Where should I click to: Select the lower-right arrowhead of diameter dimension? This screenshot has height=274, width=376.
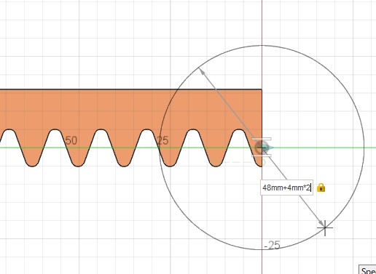coord(321,222)
